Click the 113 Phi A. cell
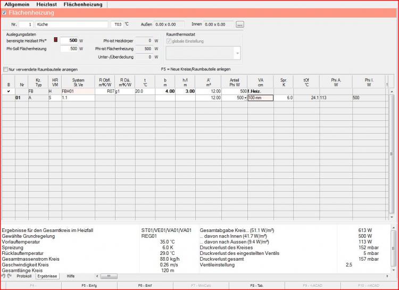The width and height of the screenshot is (399, 290). click(x=336, y=98)
